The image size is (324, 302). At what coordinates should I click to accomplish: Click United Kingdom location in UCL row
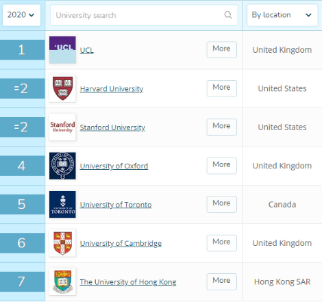282,50
